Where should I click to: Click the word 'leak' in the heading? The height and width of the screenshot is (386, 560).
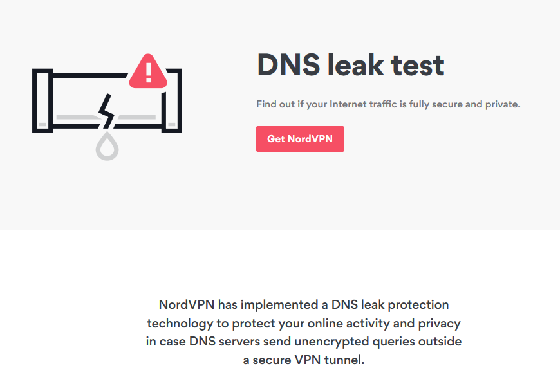(355, 65)
